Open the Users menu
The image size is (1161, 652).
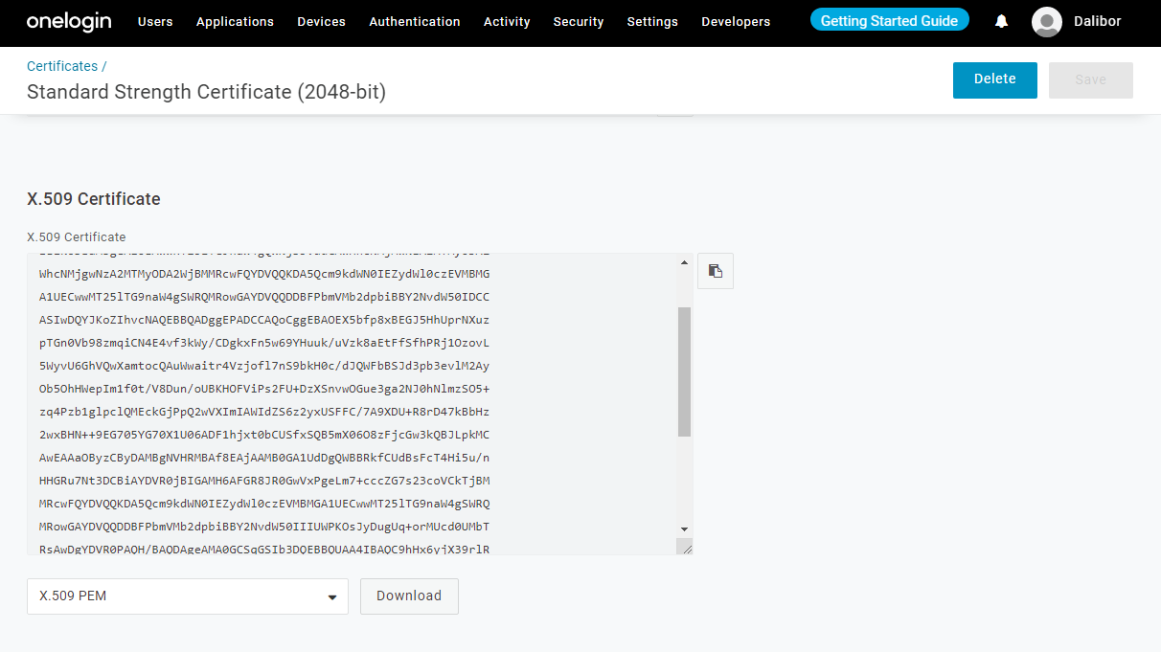point(155,21)
